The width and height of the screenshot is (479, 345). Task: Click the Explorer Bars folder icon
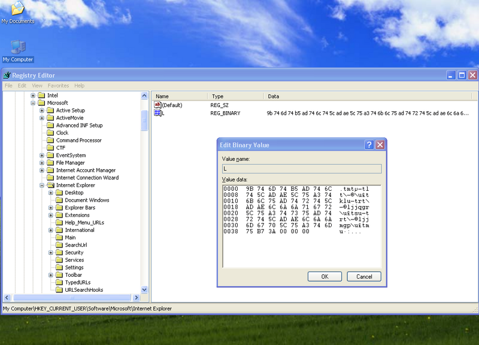[59, 207]
